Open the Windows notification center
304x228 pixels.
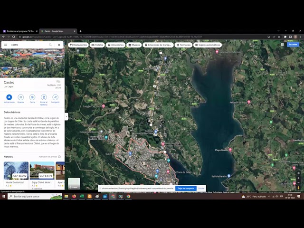pyautogui.click(x=299, y=196)
